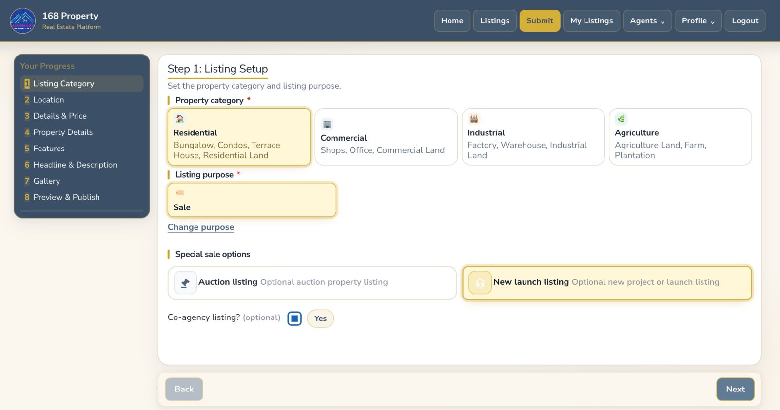Viewport: 780px width, 410px height.
Task: Click the Industrial factory icon
Action: (x=474, y=119)
